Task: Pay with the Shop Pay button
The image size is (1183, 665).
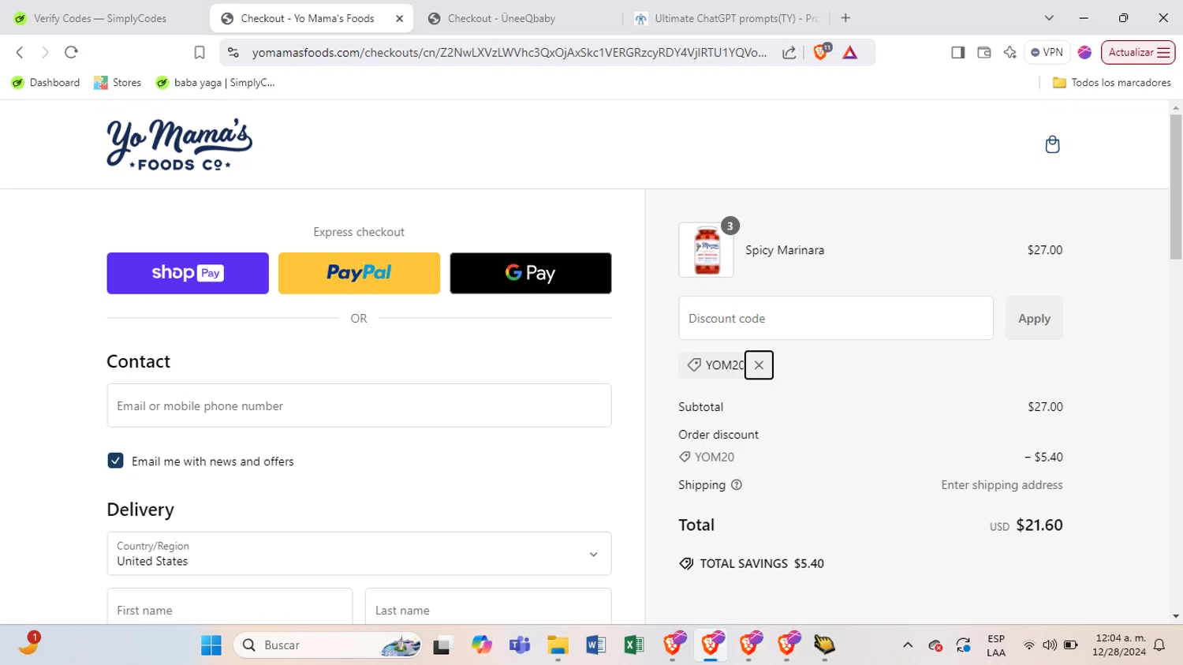Action: [x=188, y=273]
